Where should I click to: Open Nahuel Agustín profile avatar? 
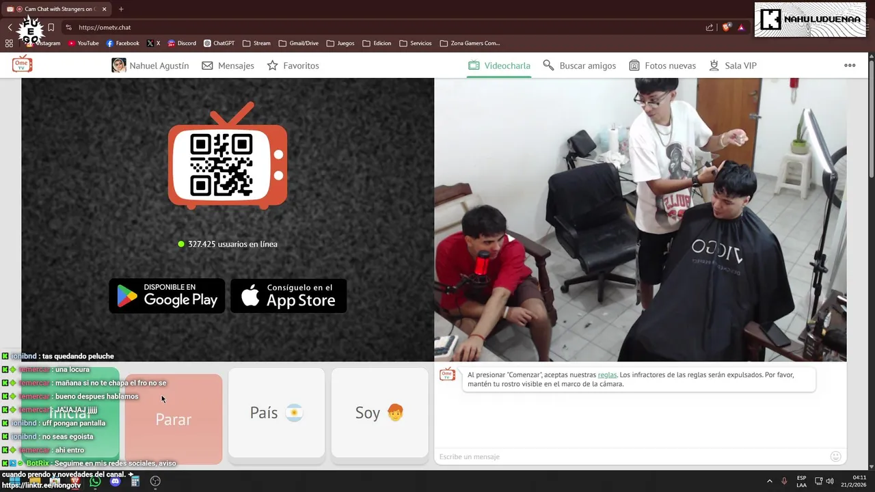[x=119, y=66]
